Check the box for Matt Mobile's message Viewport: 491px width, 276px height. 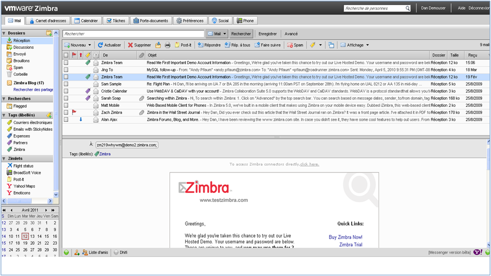(66, 105)
